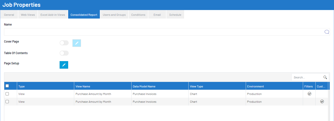Click the Cover Page edit pencil icon

pyautogui.click(x=77, y=43)
